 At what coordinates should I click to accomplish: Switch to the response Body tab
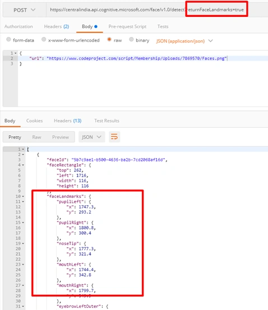10,121
